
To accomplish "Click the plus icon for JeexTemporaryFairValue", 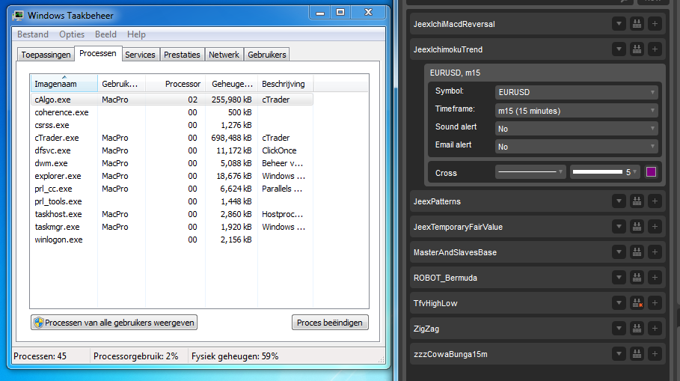I will [x=655, y=227].
